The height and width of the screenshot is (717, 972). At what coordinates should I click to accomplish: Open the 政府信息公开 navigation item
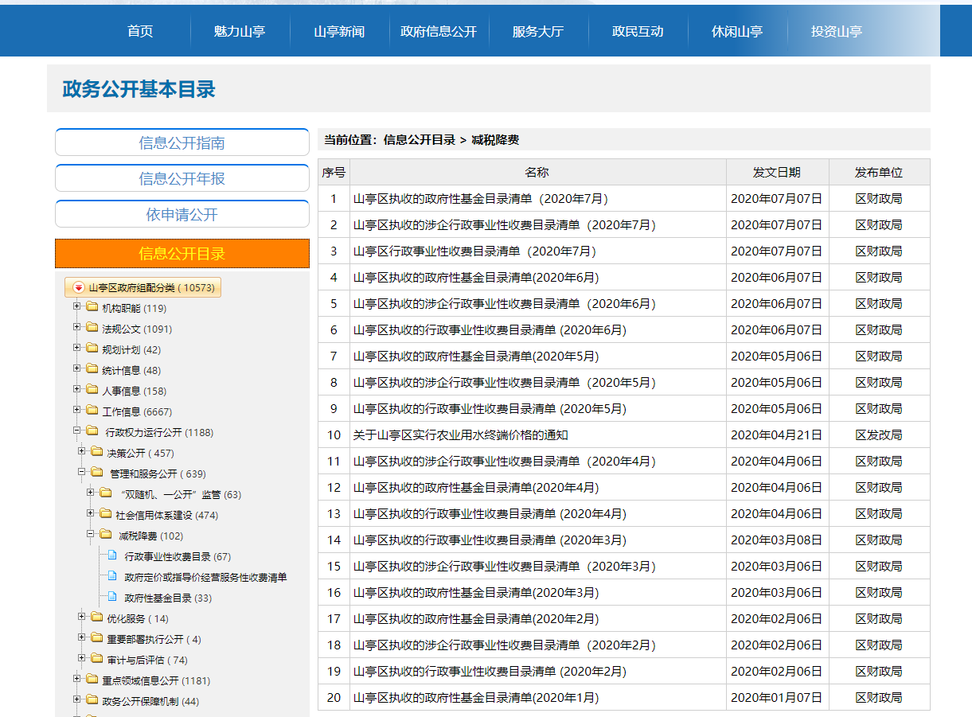point(439,32)
